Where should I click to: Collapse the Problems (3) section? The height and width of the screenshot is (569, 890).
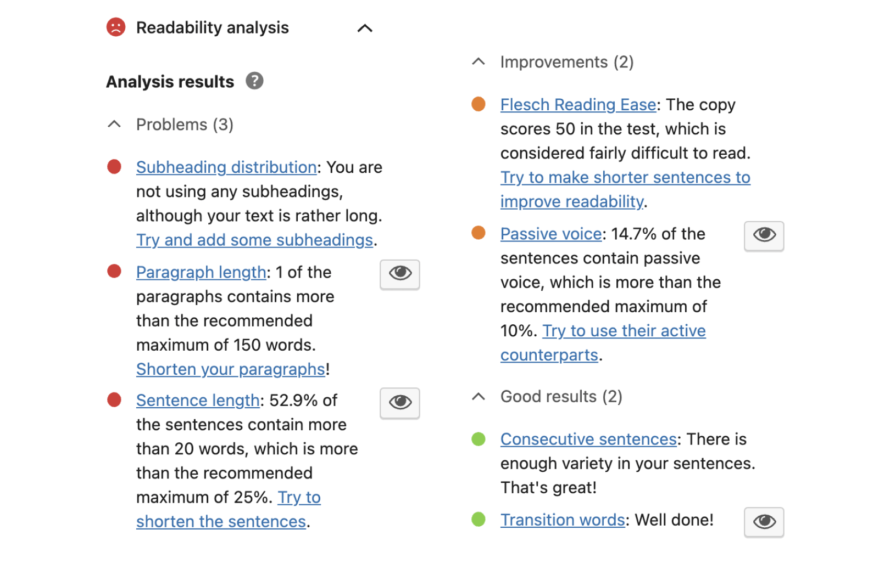[x=114, y=125]
